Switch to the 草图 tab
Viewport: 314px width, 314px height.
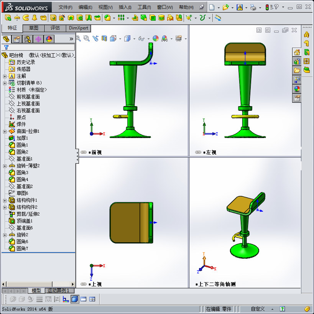34,28
